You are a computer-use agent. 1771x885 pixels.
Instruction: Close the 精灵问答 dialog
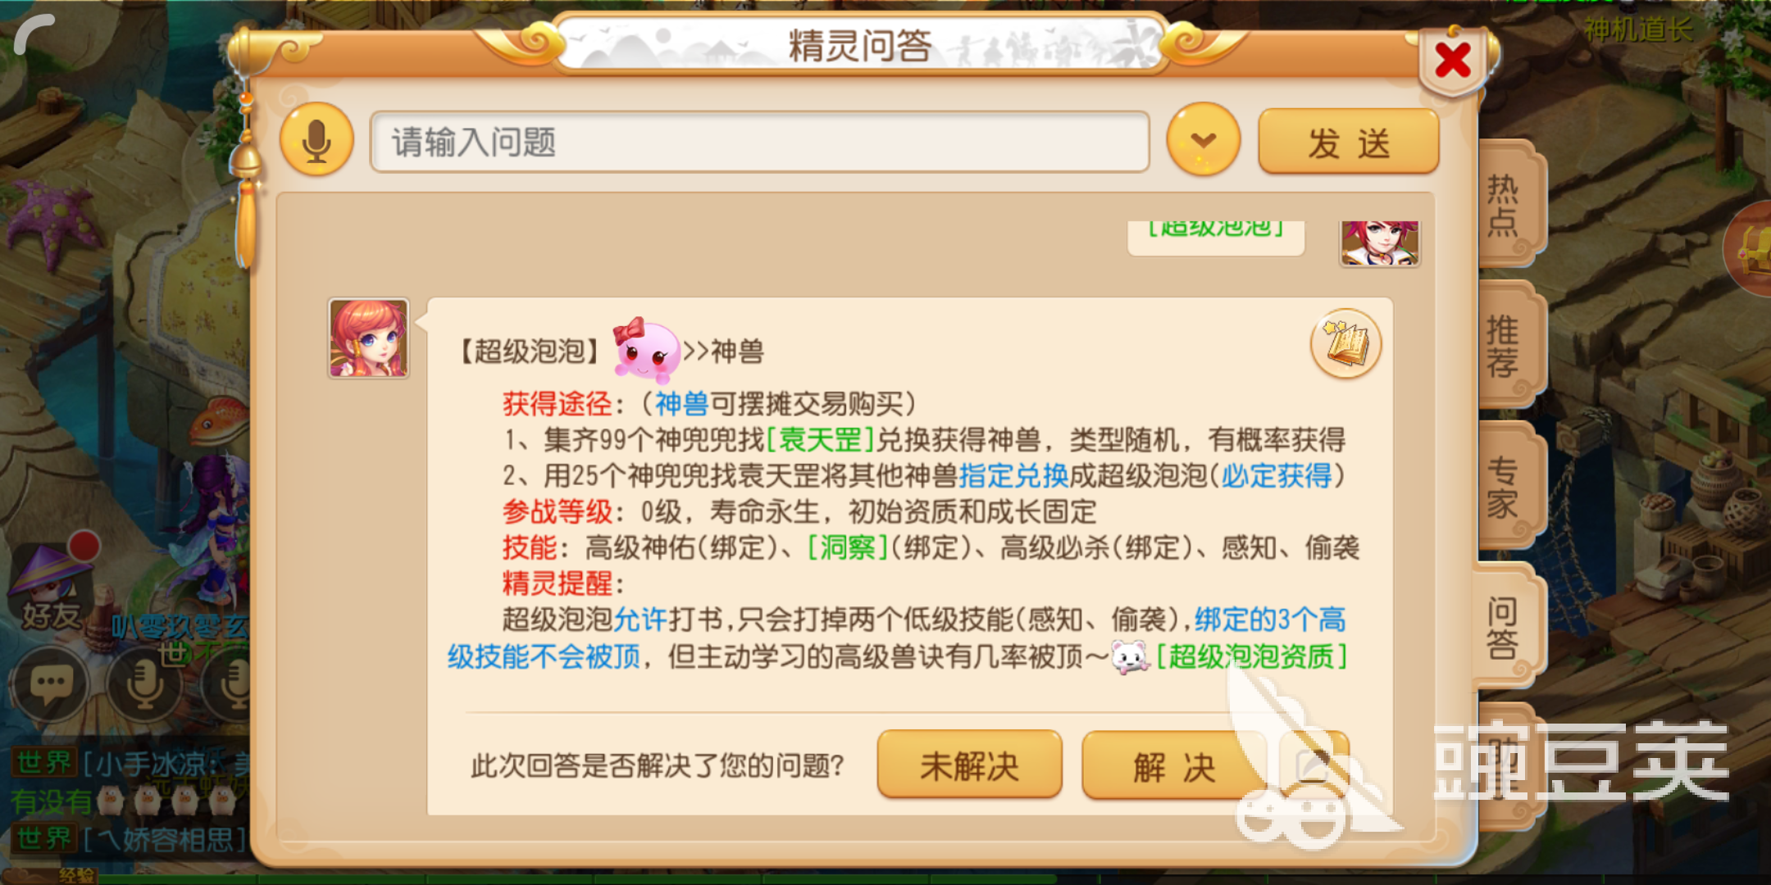pos(1452,60)
